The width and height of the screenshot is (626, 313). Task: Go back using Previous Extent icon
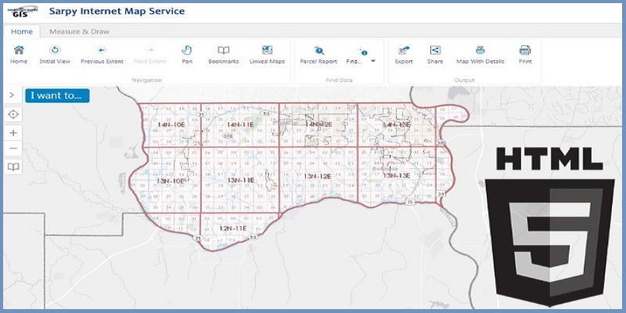102,50
